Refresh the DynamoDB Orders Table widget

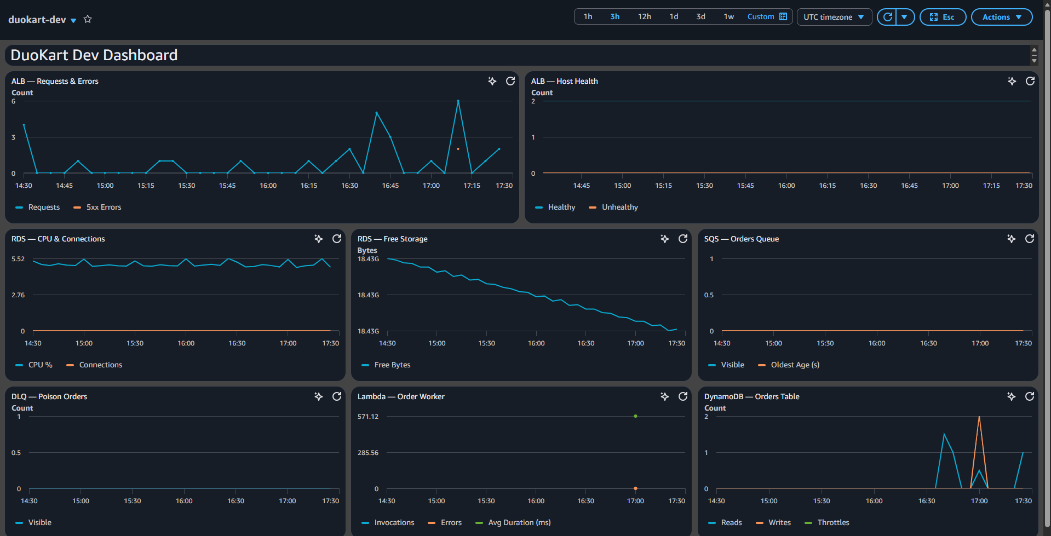click(x=1030, y=396)
